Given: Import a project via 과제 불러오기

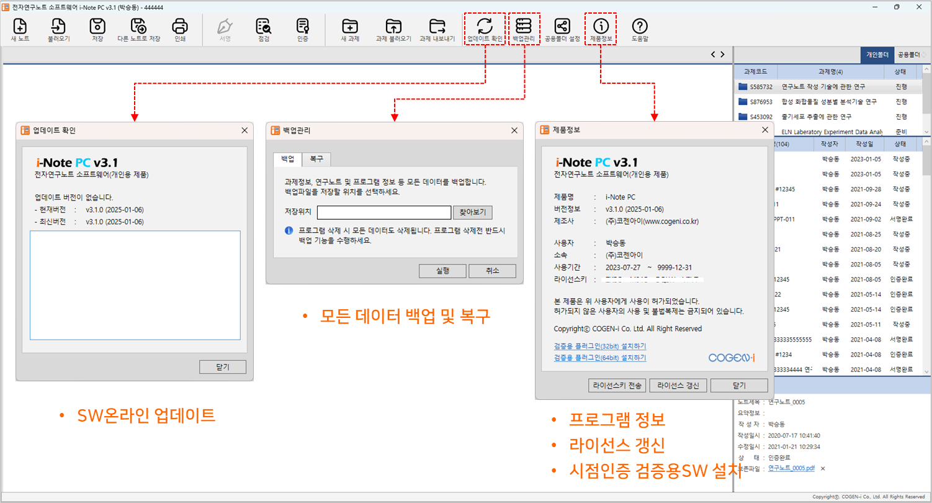Looking at the screenshot, I should (x=393, y=30).
